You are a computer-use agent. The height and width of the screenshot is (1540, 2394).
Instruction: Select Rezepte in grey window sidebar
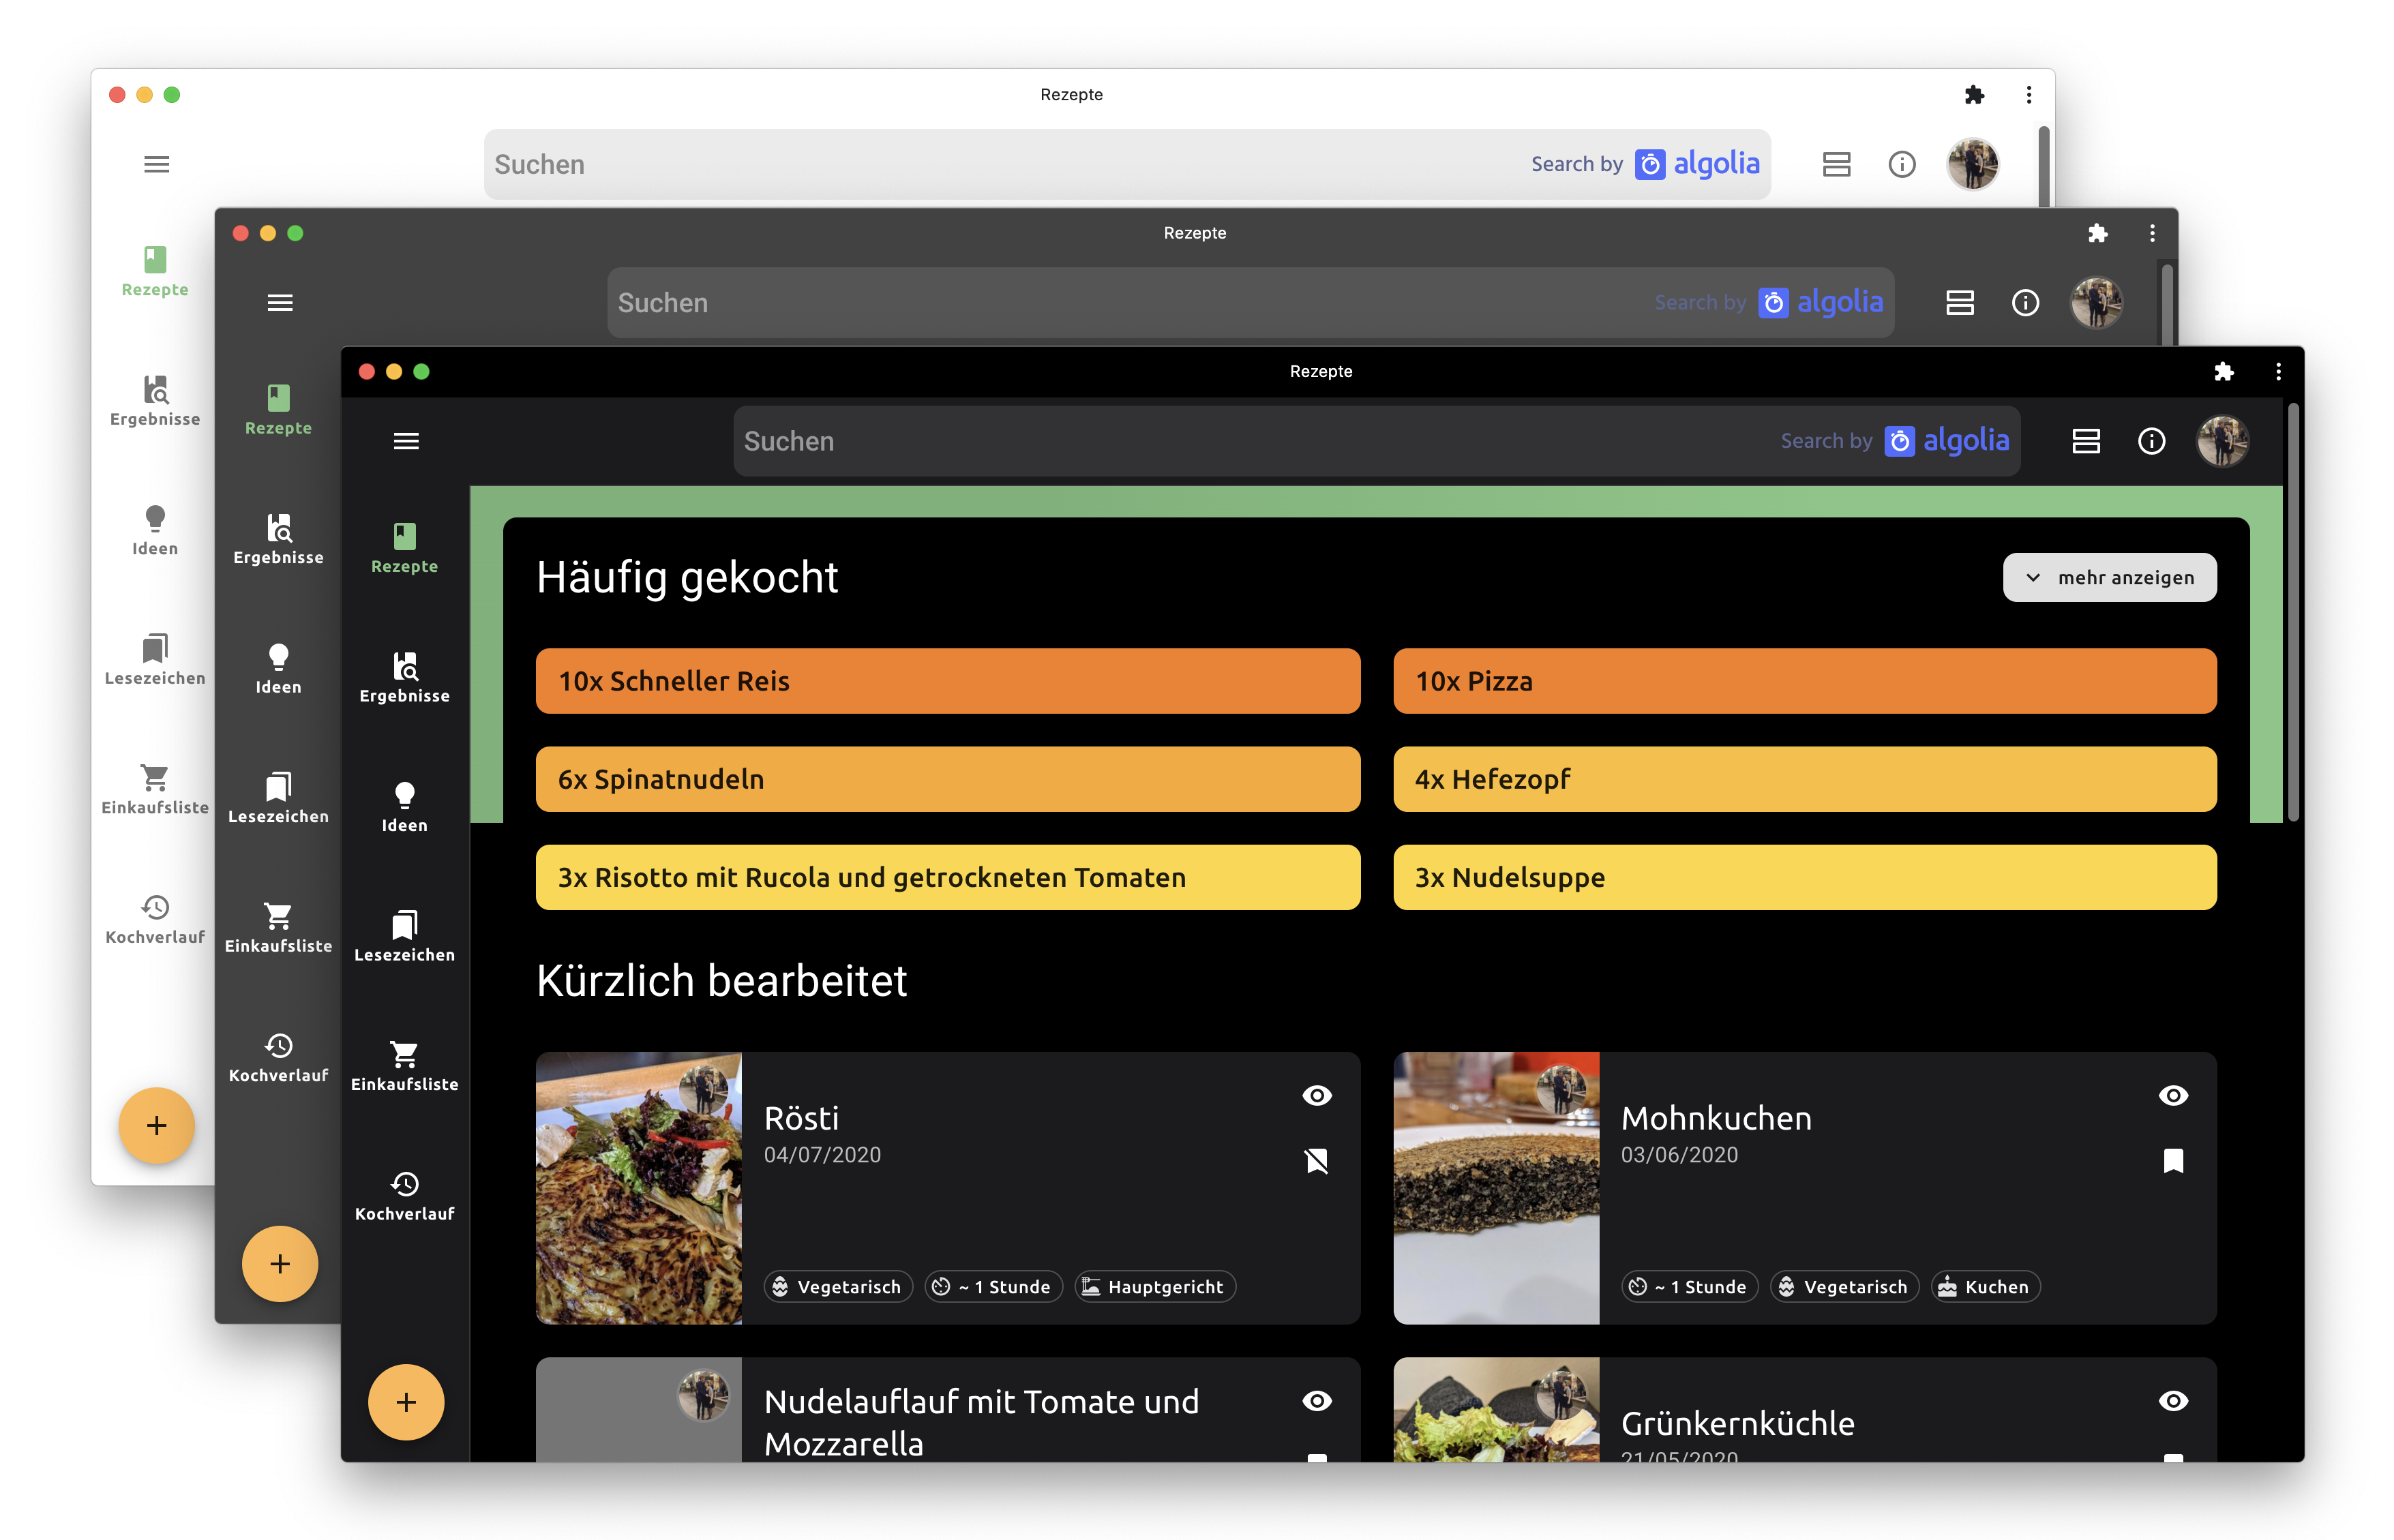pos(279,410)
